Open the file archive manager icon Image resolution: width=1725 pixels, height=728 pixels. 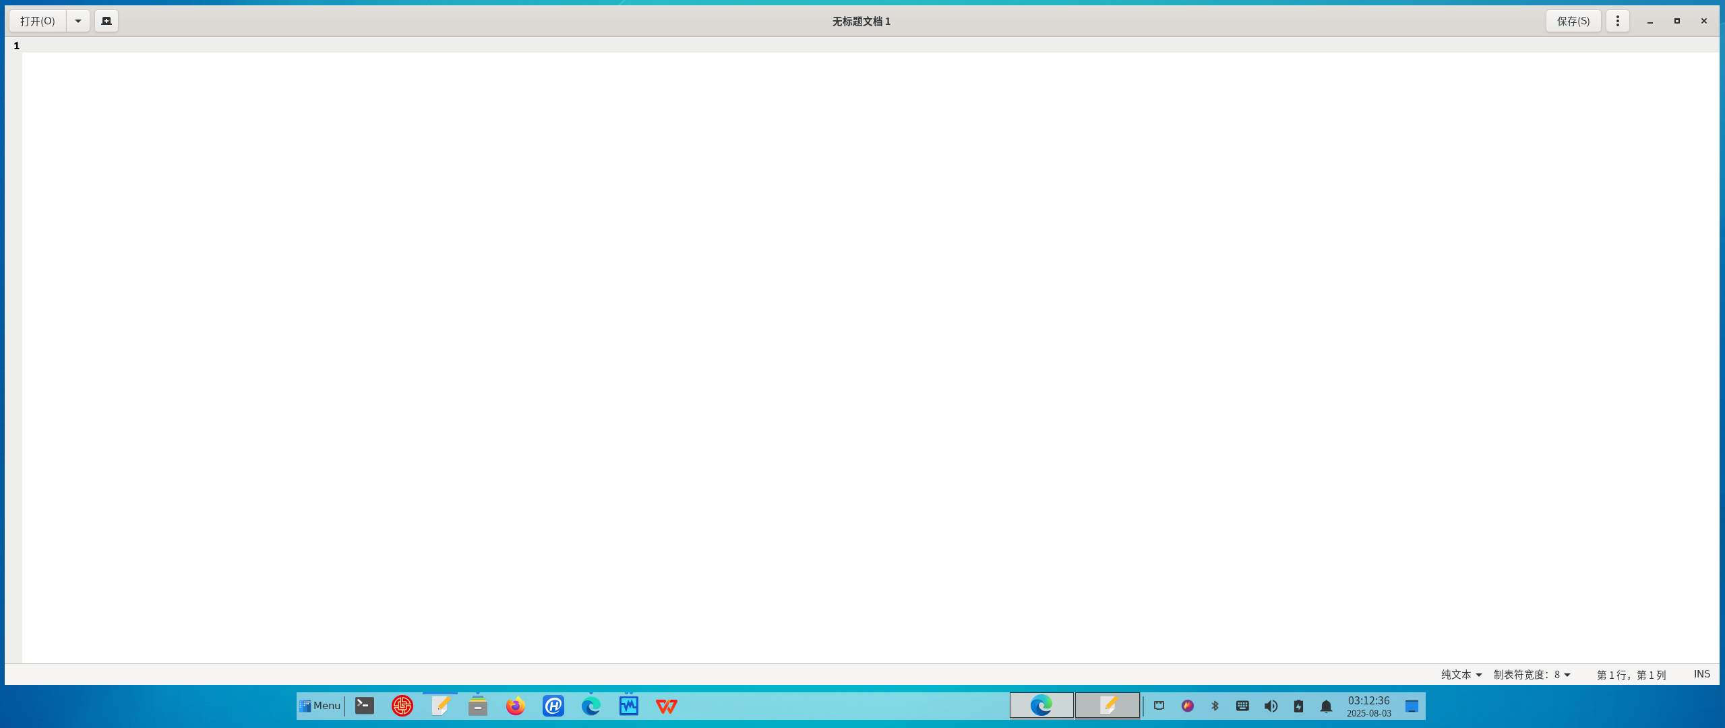click(x=478, y=706)
